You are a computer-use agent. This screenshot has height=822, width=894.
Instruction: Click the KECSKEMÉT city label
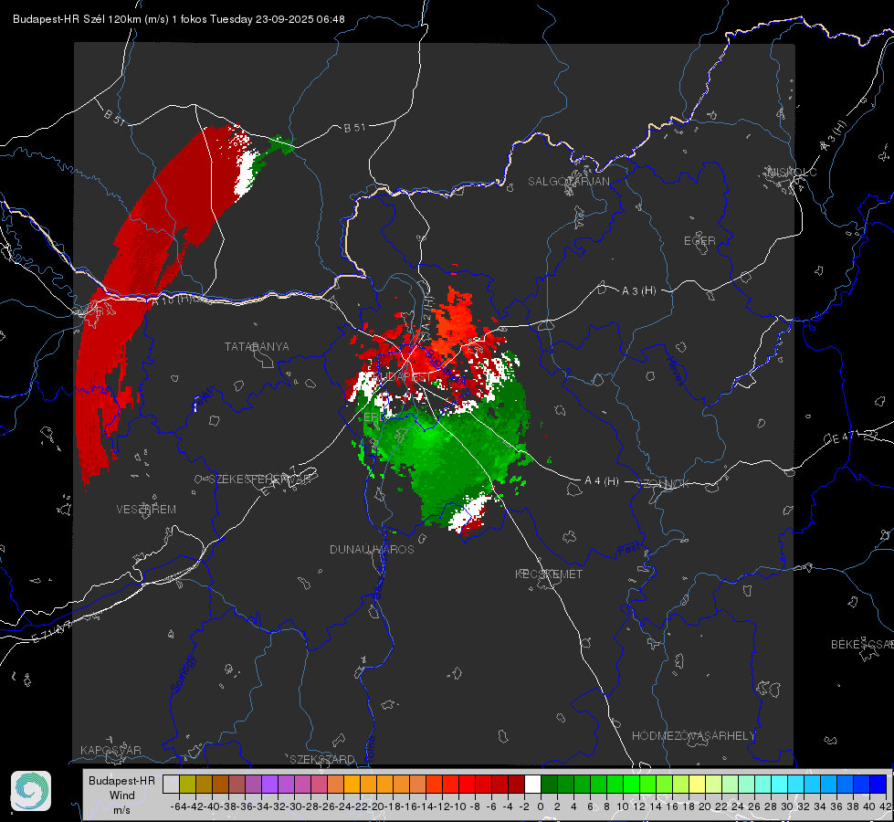[x=549, y=574]
